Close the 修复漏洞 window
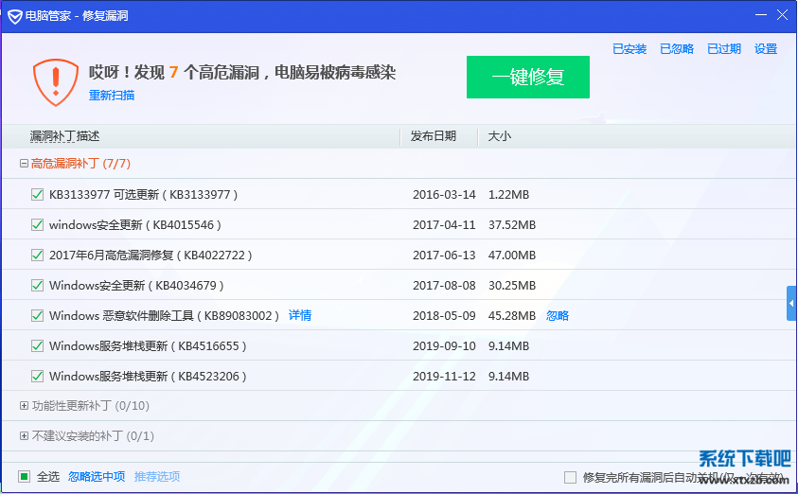 pyautogui.click(x=783, y=15)
